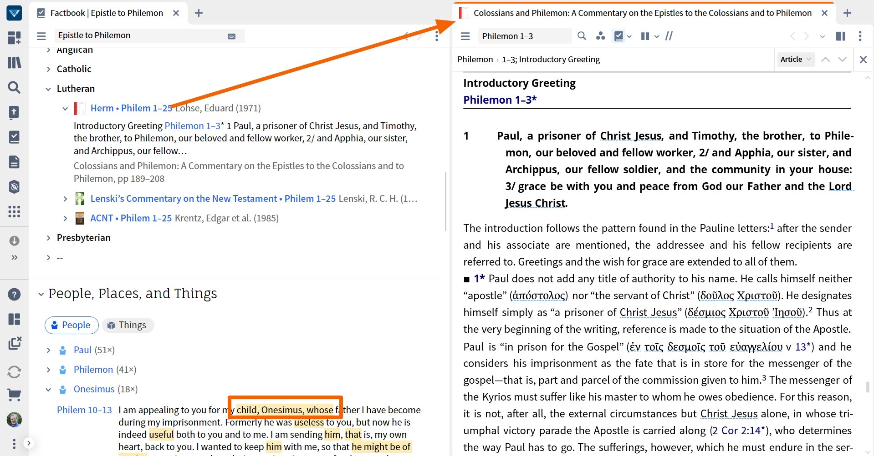Open dropdown arrow beside Factbook tags icon
874x456 pixels.
point(629,36)
